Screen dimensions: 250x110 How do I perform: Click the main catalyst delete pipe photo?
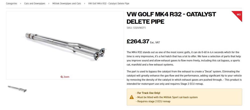(x=65, y=45)
